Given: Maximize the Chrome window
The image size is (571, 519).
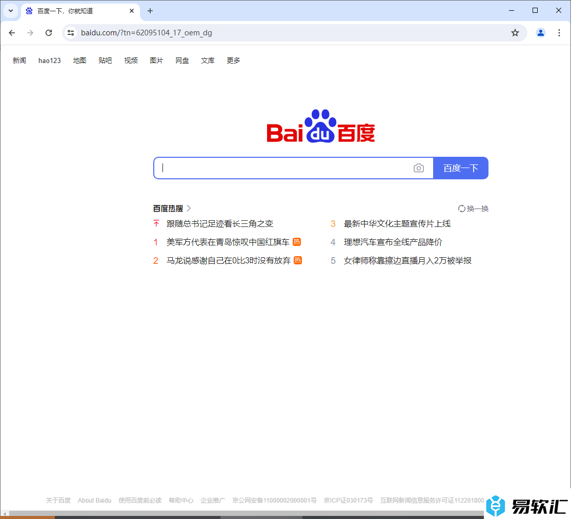Looking at the screenshot, I should point(535,11).
